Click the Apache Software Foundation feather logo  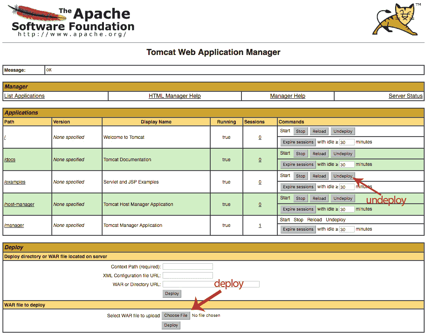coord(72,21)
